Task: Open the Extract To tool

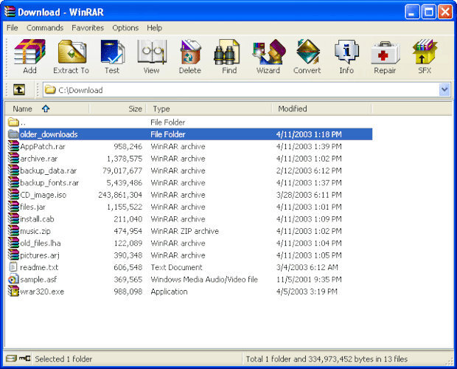Action: [x=71, y=57]
